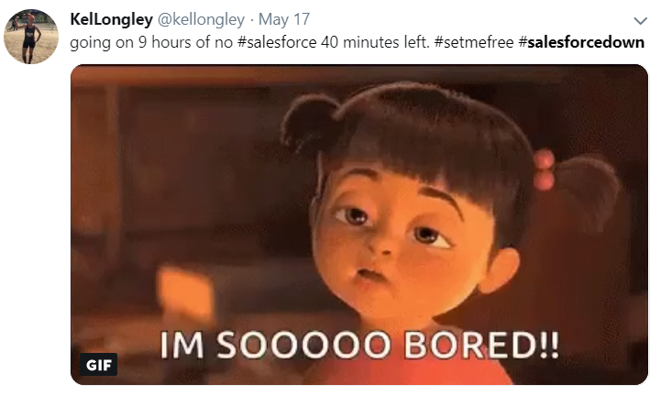The width and height of the screenshot is (661, 396).
Task: Click the IM SOOOOO BORED!! caption
Action: (x=359, y=345)
